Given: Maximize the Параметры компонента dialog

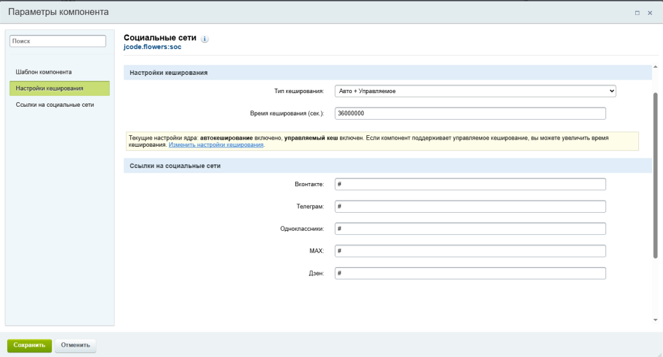Looking at the screenshot, I should click(x=637, y=12).
